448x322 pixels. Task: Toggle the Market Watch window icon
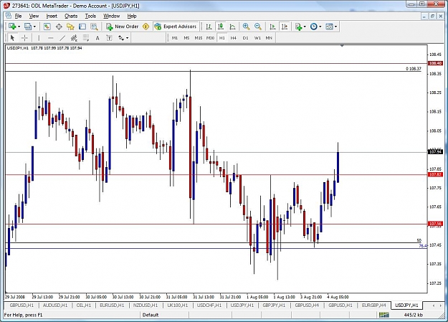47,27
